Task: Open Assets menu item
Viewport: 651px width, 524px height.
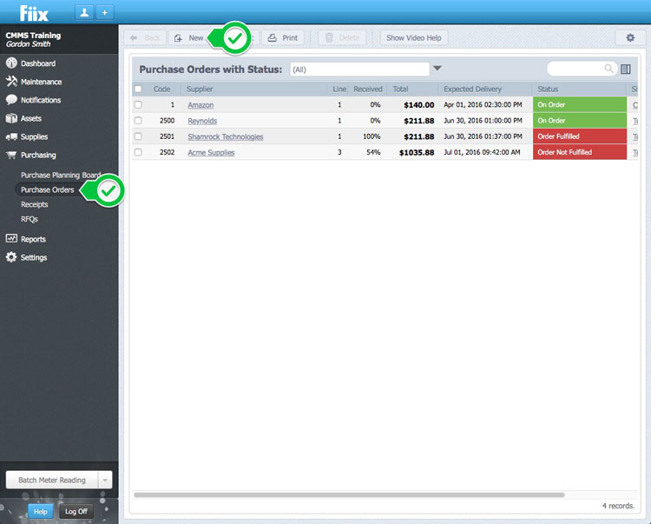Action: pyautogui.click(x=31, y=118)
